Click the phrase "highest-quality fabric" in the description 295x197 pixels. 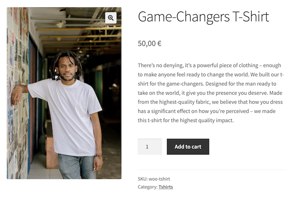[184, 102]
